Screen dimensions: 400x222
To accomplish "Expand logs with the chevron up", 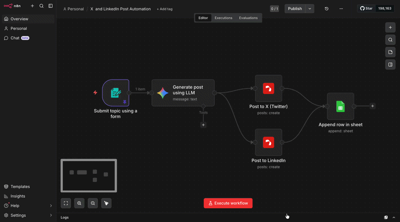I will 394,217.
